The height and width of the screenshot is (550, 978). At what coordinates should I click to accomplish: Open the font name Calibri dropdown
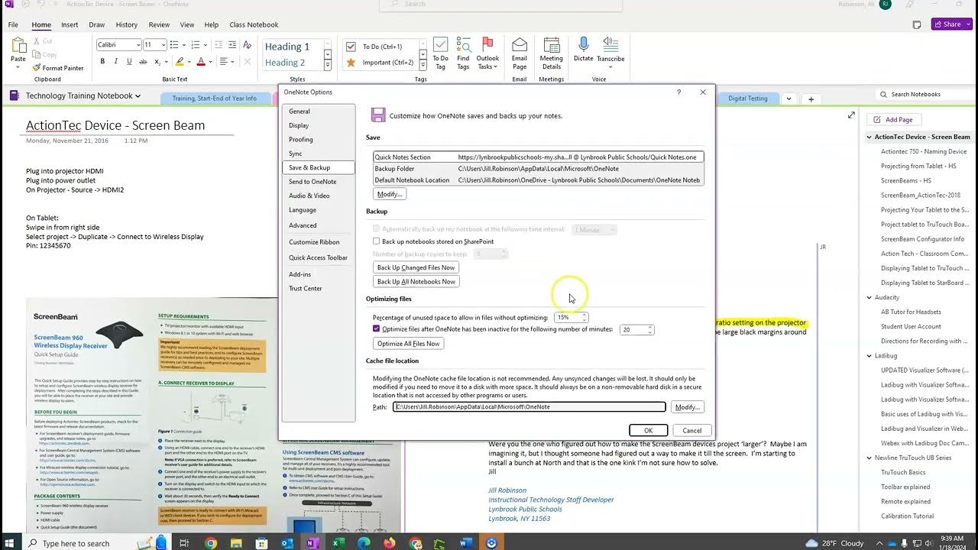pyautogui.click(x=138, y=45)
